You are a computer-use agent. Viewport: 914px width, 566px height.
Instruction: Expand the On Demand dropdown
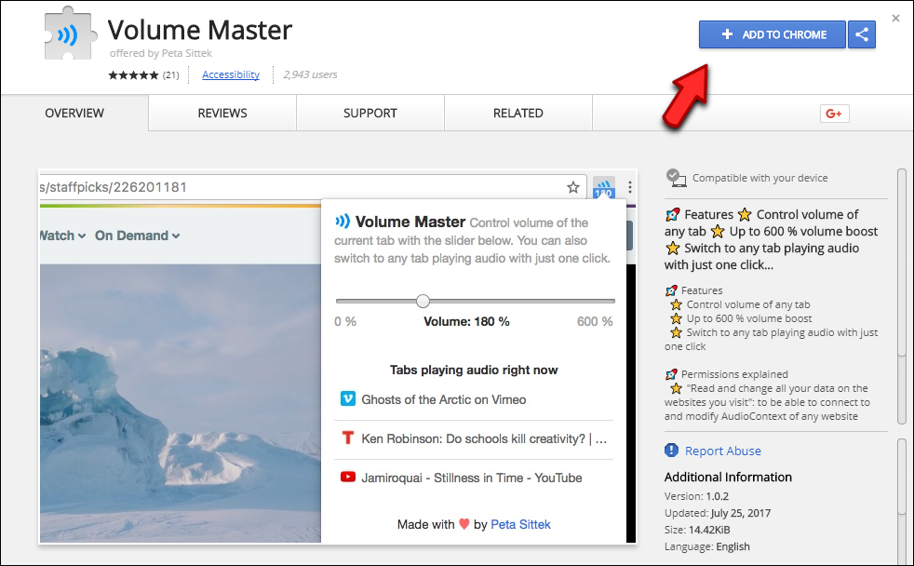(137, 236)
